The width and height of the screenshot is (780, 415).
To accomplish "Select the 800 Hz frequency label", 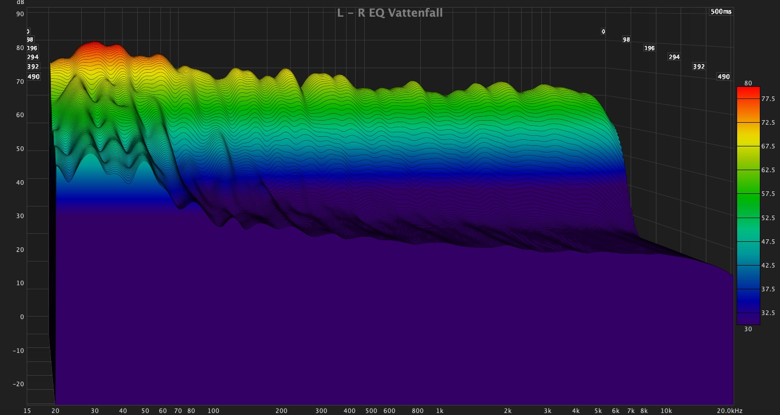I will [x=418, y=410].
